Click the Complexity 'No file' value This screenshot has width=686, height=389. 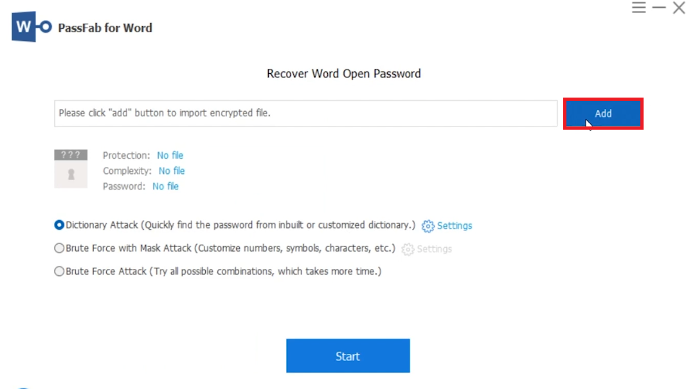pyautogui.click(x=172, y=171)
